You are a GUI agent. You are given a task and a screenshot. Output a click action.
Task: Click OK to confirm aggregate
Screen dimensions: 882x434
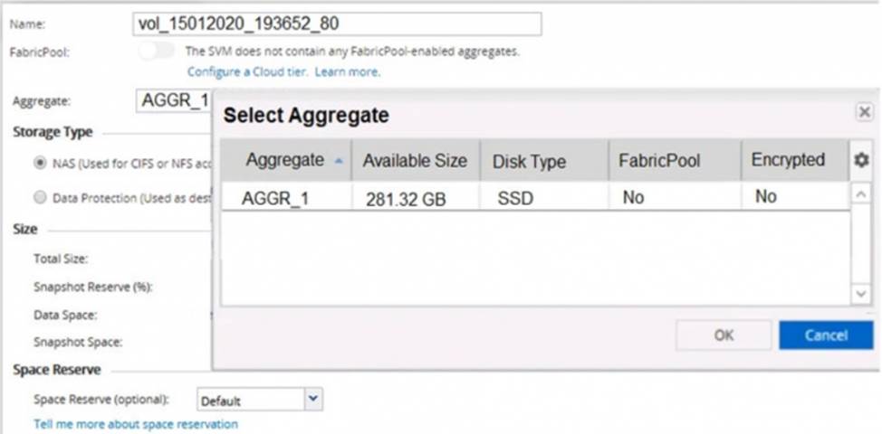tap(724, 335)
